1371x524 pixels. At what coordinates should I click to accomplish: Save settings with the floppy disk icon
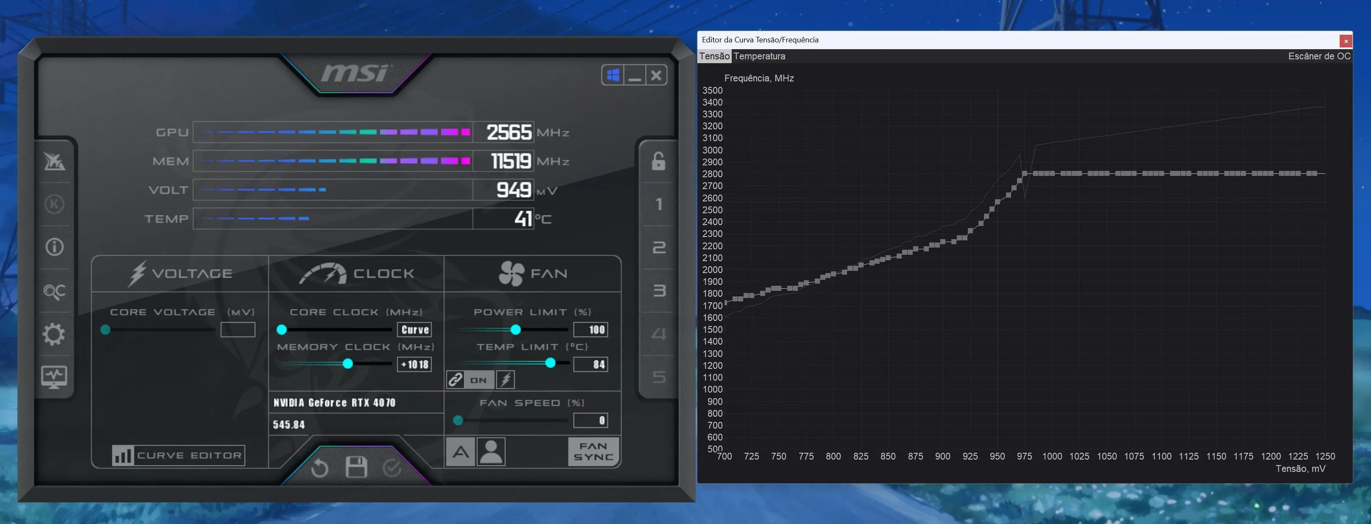pyautogui.click(x=356, y=467)
